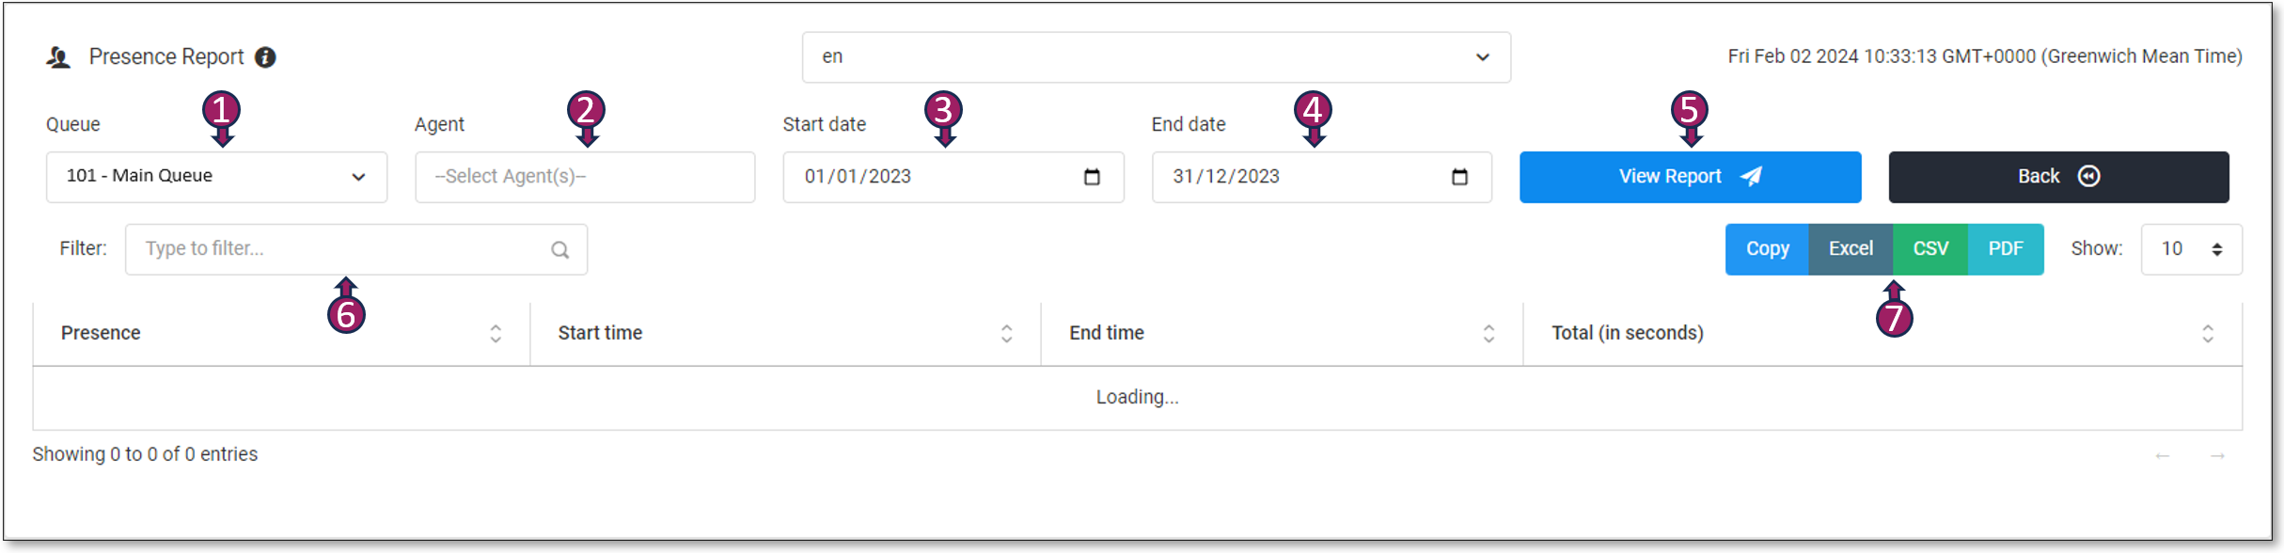Open the language dropdown showing en

point(1156,57)
